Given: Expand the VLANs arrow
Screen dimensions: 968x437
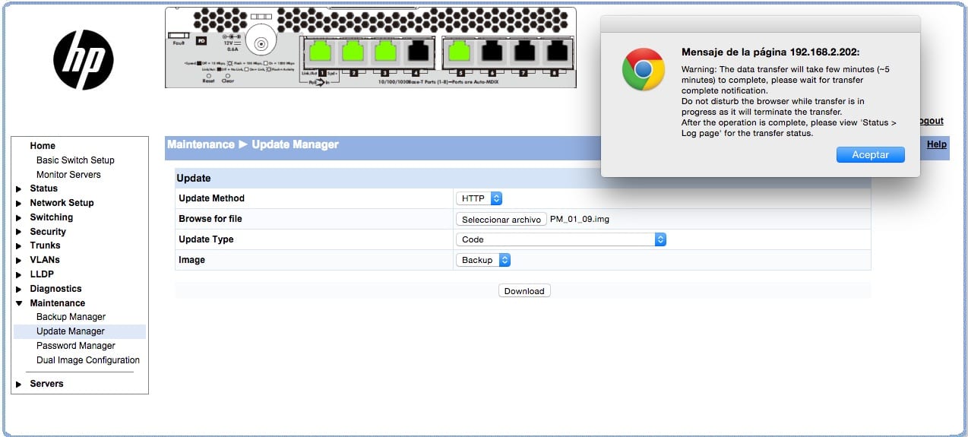Looking at the screenshot, I should [19, 260].
